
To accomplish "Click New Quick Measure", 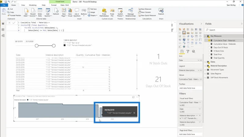I will point(147,16).
